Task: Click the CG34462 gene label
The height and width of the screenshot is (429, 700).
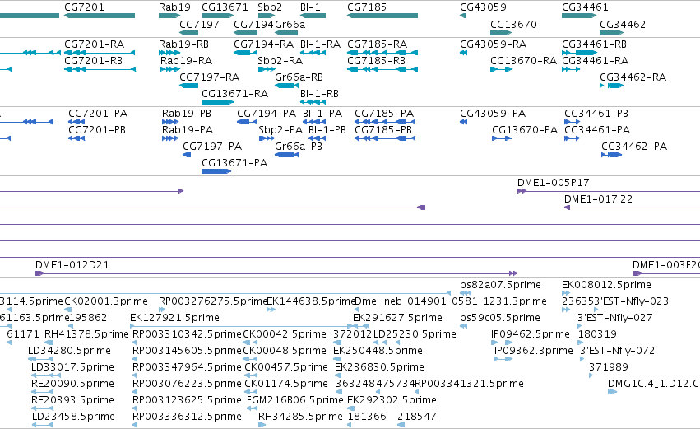Action: point(623,24)
